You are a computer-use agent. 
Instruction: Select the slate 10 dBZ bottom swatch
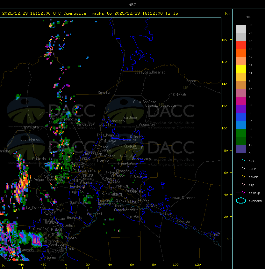[x=241, y=149]
